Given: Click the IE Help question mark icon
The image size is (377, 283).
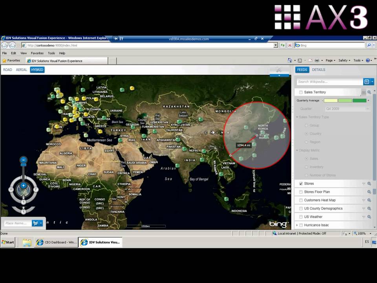Looking at the screenshot, I should click(x=368, y=61).
